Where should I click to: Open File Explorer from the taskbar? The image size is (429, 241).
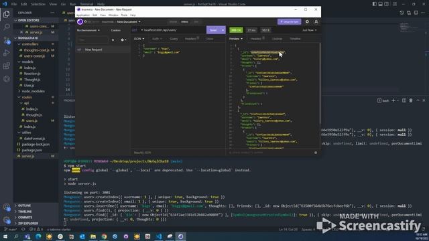click(x=93, y=236)
